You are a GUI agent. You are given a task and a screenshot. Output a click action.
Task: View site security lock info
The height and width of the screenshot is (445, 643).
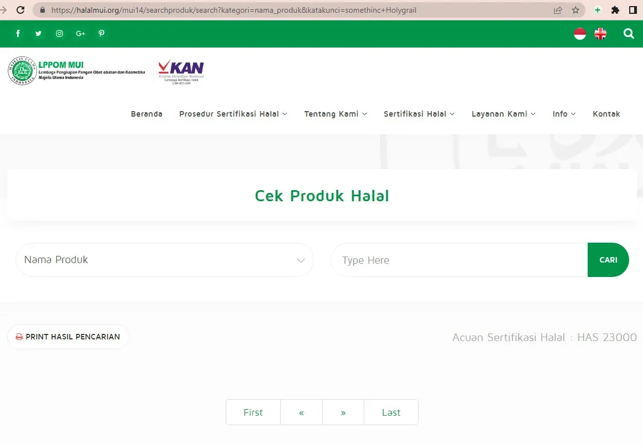coord(42,10)
